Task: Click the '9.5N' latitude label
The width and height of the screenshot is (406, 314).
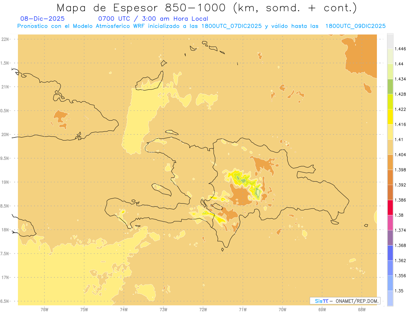Action: click(x=5, y=159)
